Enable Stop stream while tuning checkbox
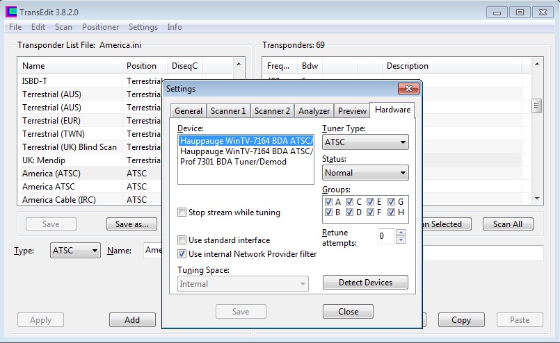Screen dimensions: 560x343 (182, 212)
